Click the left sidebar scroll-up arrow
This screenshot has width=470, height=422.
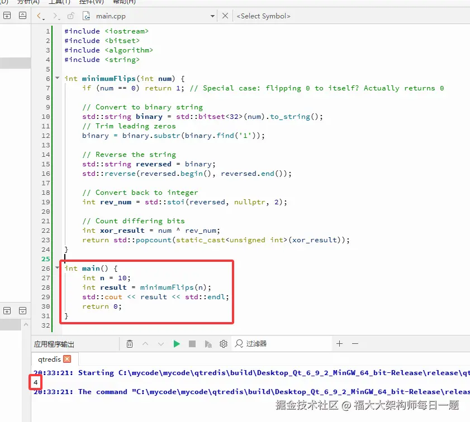pos(26,324)
